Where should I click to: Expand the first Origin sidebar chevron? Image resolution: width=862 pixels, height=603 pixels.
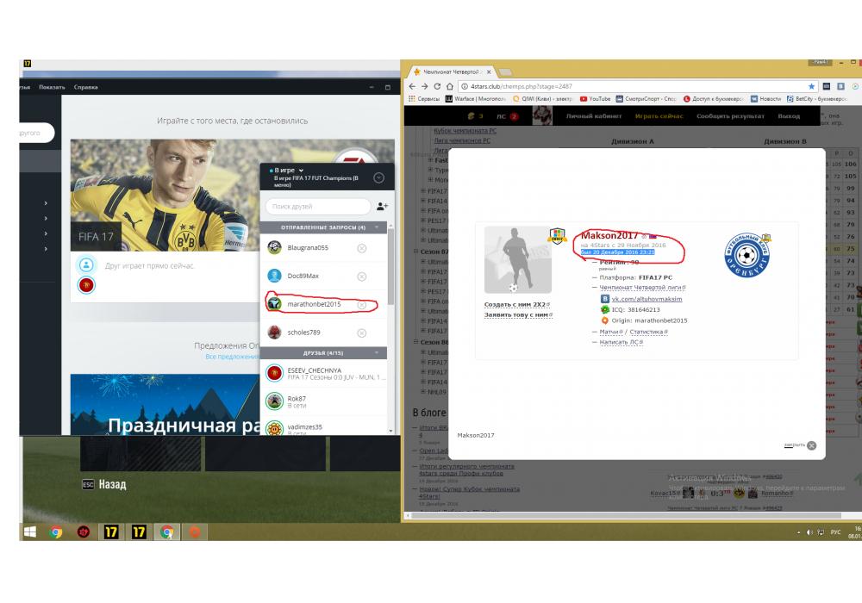(x=46, y=203)
